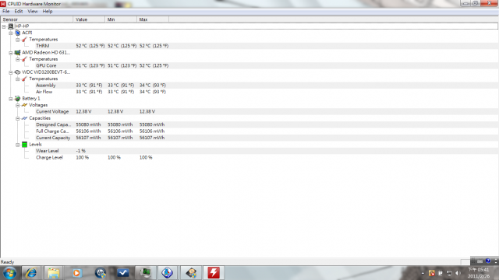Collapse the Battery 1 node
The width and height of the screenshot is (499, 280).
11,99
